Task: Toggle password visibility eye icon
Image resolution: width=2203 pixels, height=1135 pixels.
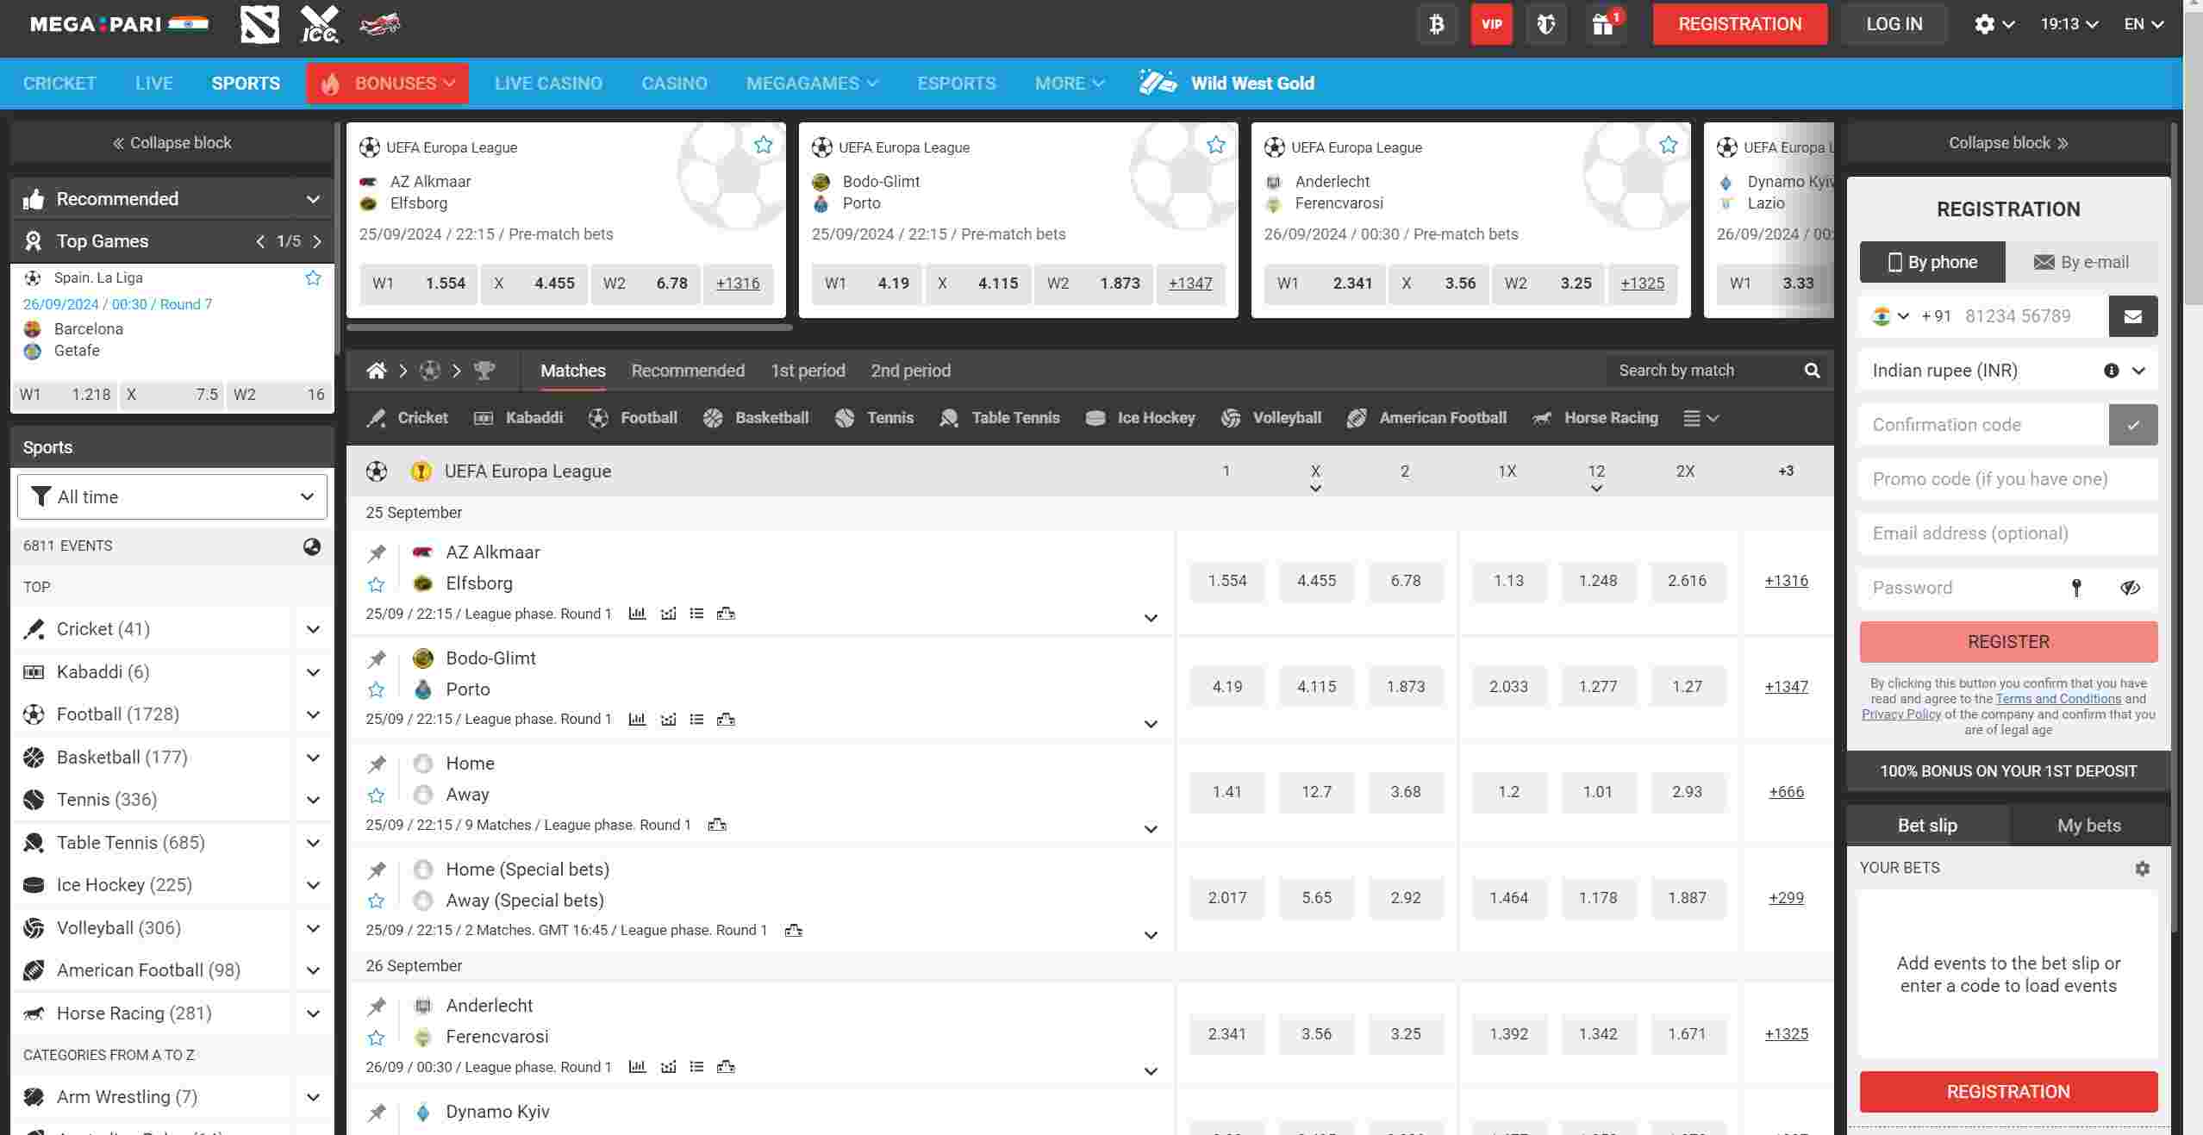Action: (2130, 588)
